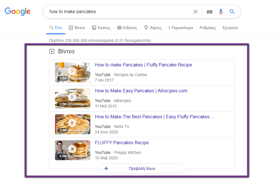
Task: Click the Google logo
Action: pyautogui.click(x=17, y=11)
